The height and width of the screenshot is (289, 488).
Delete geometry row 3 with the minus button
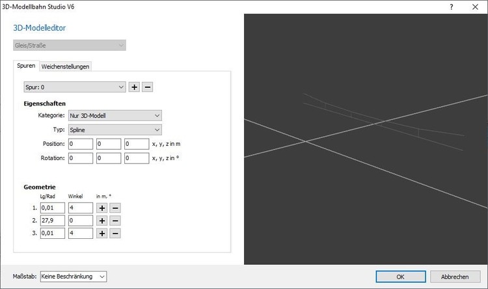(115, 234)
